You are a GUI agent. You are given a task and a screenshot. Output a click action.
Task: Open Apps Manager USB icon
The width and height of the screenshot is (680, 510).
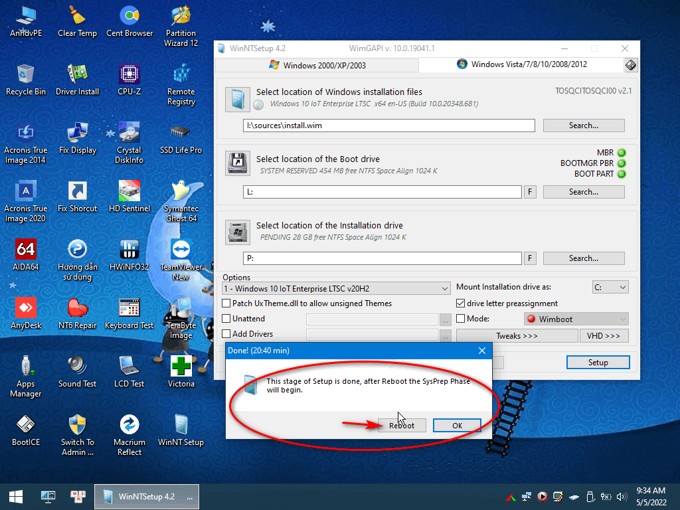pyautogui.click(x=26, y=377)
